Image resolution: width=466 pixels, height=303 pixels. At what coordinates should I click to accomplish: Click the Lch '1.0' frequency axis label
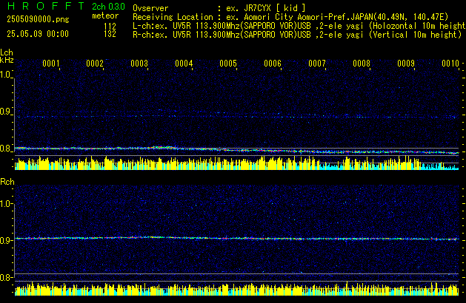click(x=6, y=75)
